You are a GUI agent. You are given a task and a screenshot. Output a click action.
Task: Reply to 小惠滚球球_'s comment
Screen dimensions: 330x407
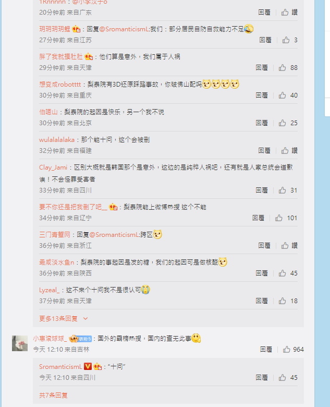click(x=266, y=350)
